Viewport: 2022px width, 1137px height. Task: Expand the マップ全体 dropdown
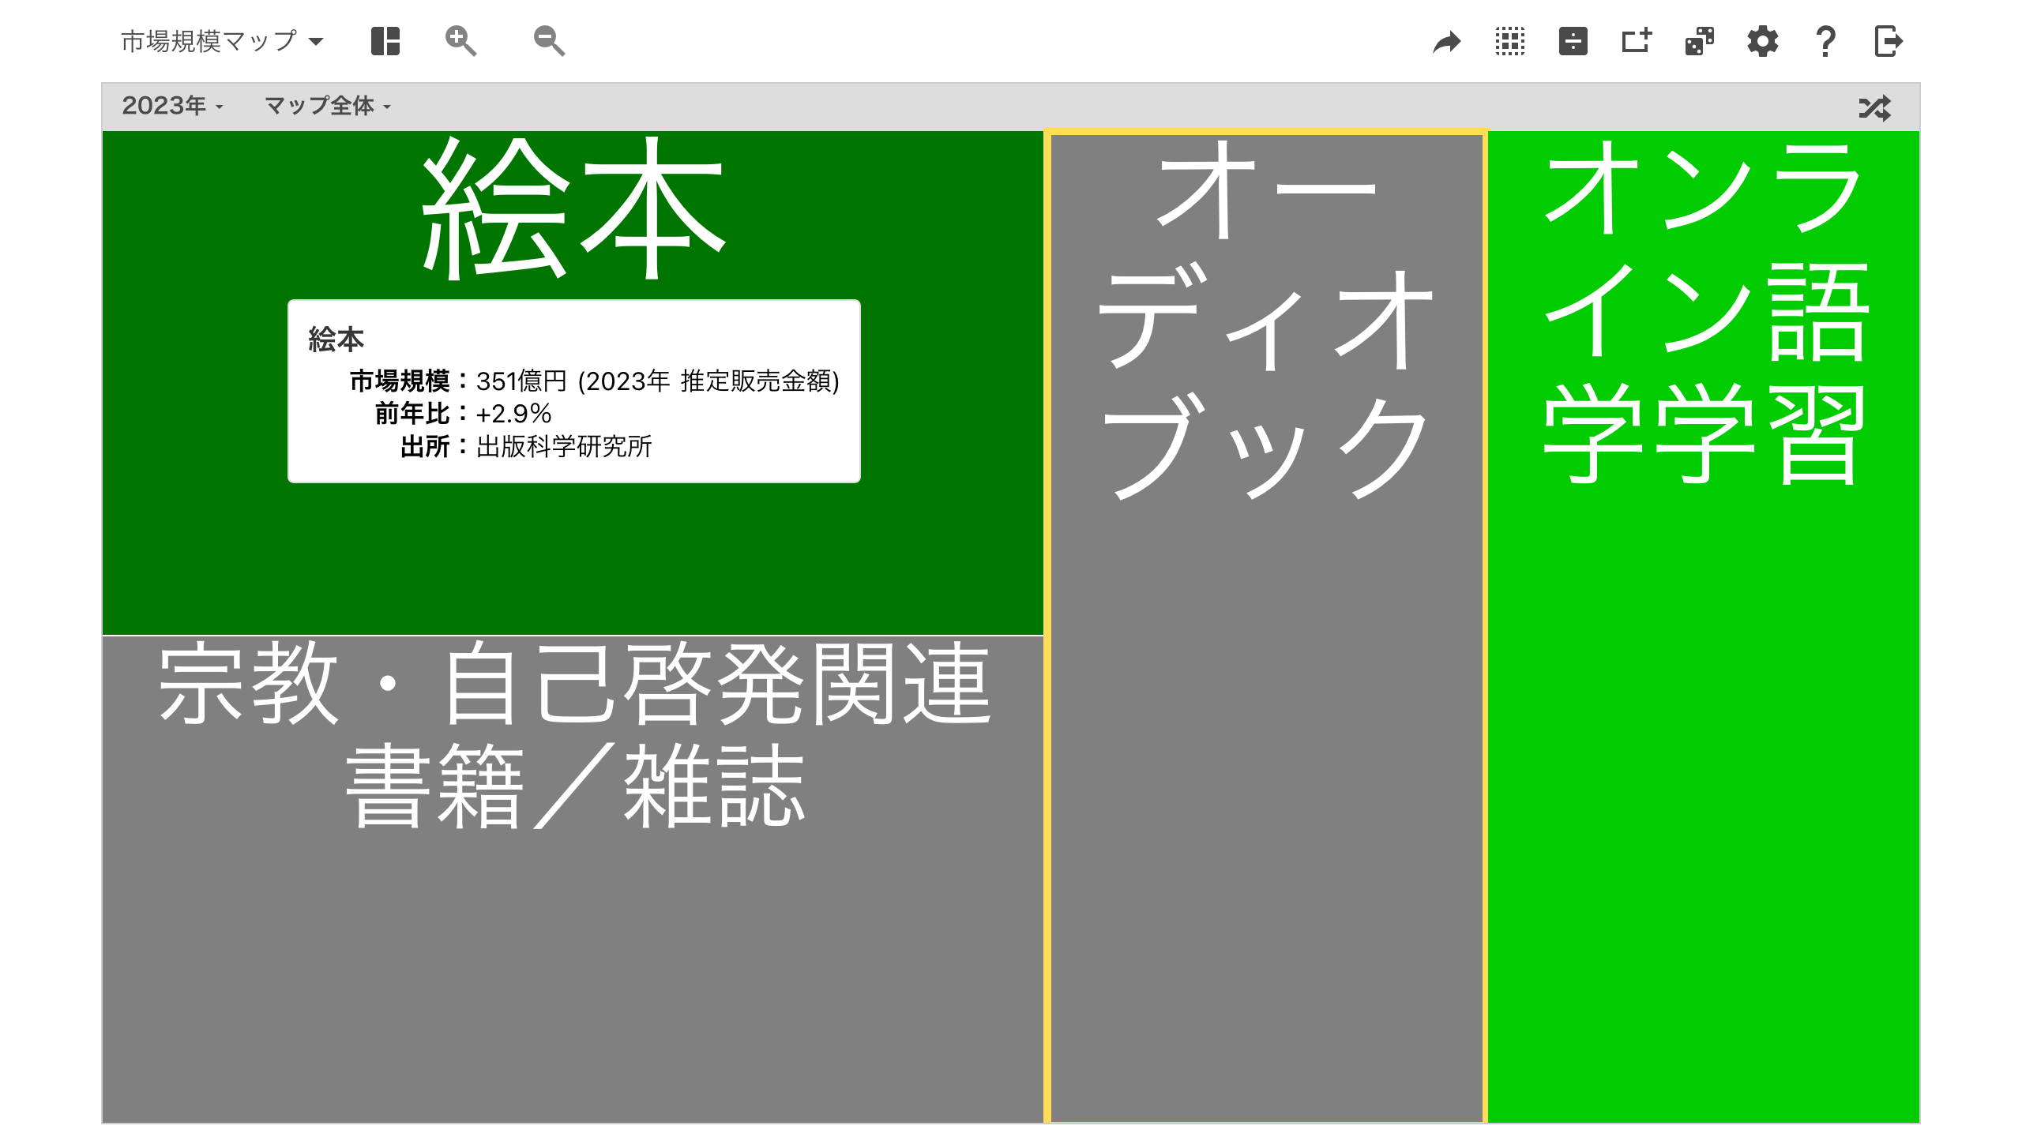(328, 106)
